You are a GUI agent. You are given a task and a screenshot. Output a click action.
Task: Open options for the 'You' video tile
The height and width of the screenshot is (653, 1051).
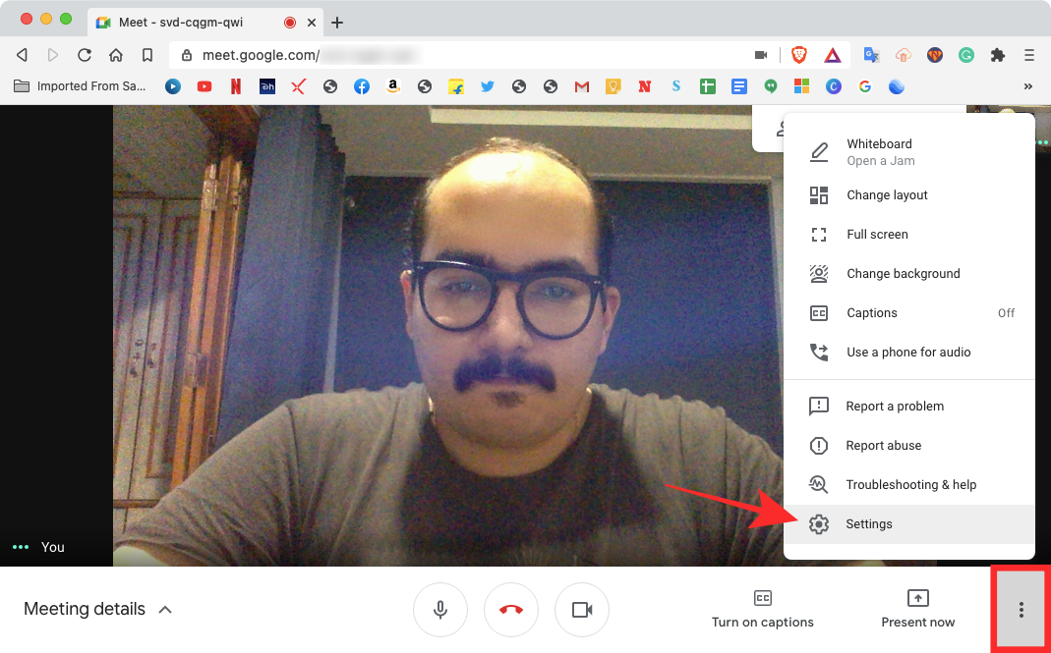click(20, 547)
